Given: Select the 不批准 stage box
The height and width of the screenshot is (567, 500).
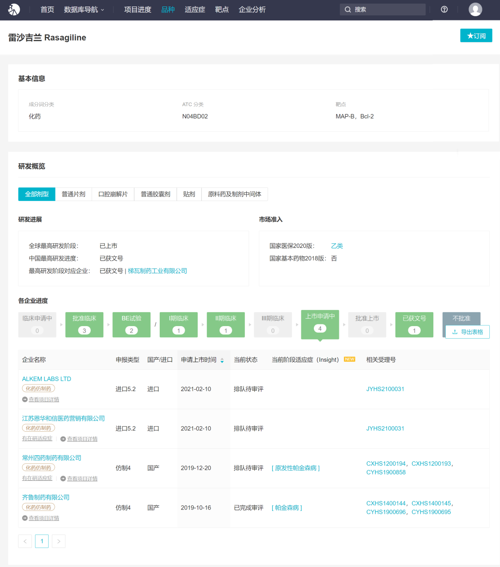Looking at the screenshot, I should [x=462, y=318].
